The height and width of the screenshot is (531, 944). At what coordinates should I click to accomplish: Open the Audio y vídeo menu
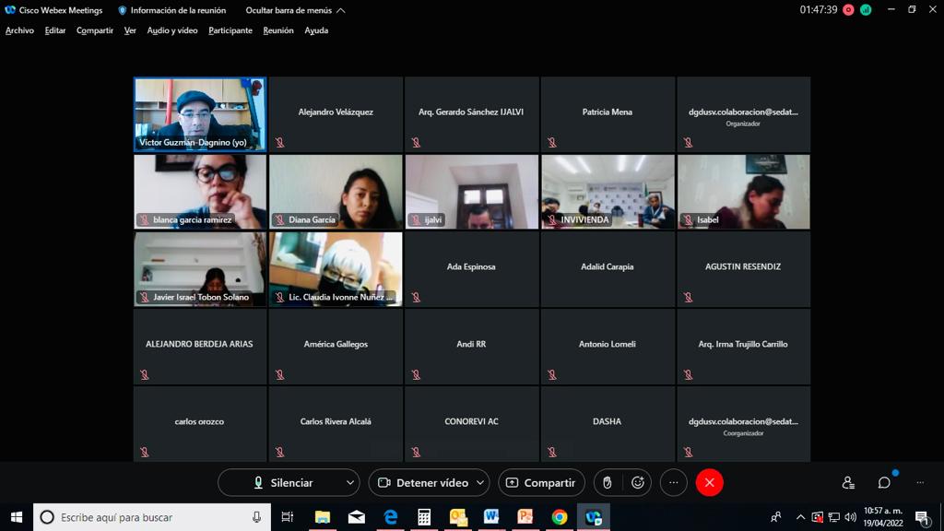pyautogui.click(x=172, y=30)
